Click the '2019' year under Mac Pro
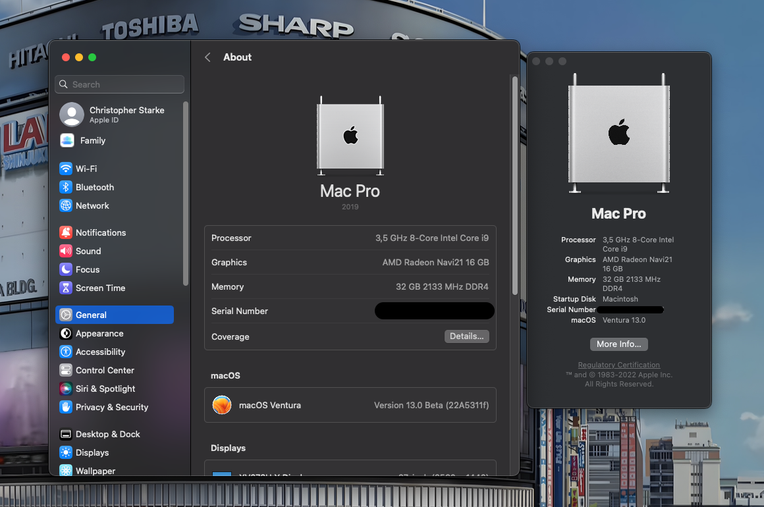 coord(350,207)
